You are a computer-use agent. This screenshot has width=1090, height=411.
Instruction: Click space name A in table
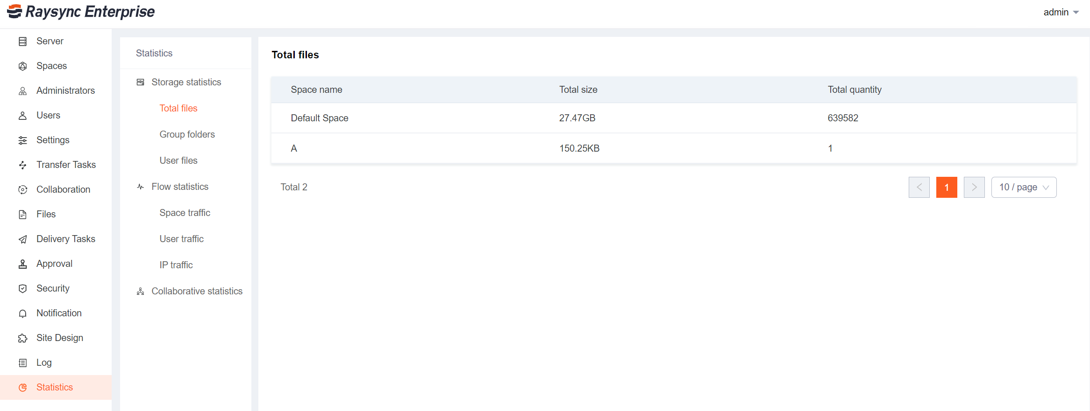(x=294, y=148)
